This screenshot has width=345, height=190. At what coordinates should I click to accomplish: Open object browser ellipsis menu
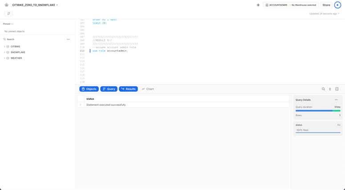coord(68,39)
